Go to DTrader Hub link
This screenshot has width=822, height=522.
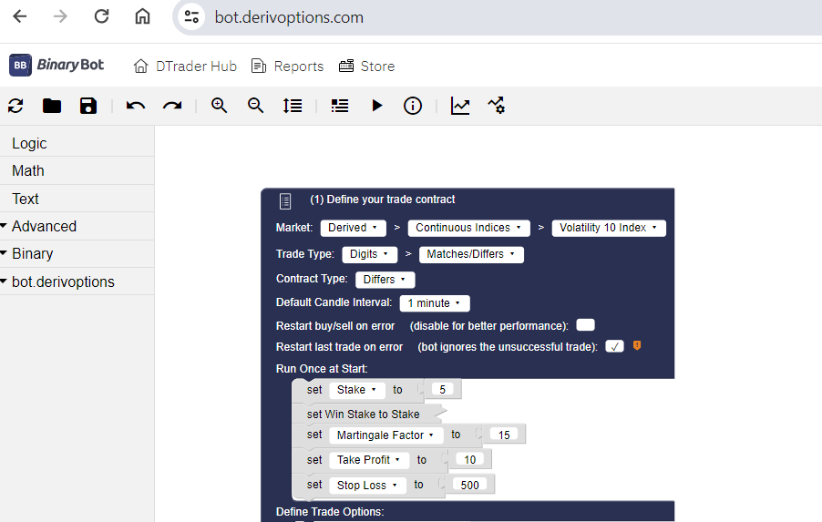point(185,66)
